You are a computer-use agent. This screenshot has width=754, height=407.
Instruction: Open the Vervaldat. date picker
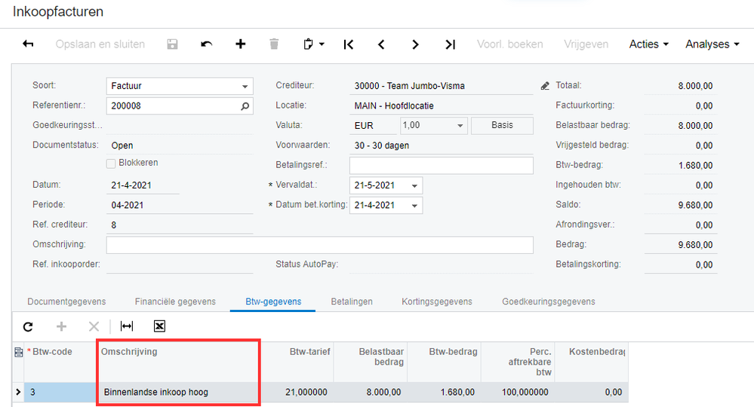(x=414, y=185)
